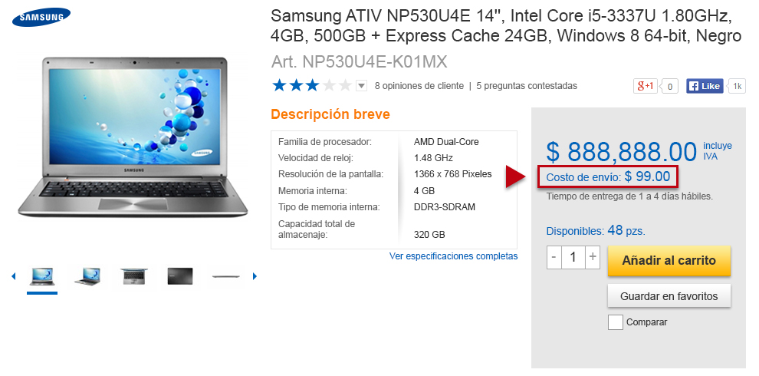This screenshot has height=376, width=759.
Task: Open the 8 opiniones de cliente link
Action: (x=419, y=86)
